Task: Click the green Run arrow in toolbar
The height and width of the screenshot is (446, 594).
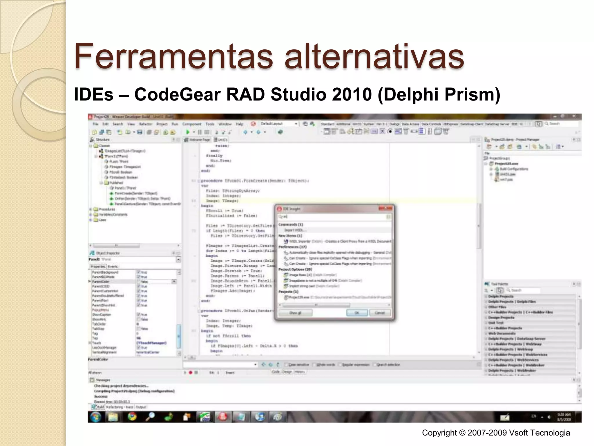Action: click(x=188, y=132)
